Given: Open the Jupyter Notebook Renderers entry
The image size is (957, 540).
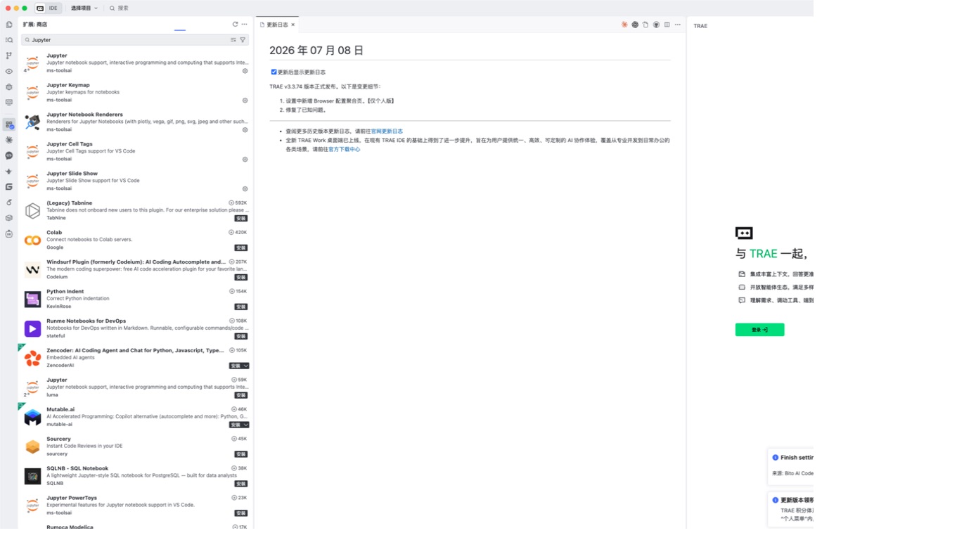Looking at the screenshot, I should pos(136,122).
